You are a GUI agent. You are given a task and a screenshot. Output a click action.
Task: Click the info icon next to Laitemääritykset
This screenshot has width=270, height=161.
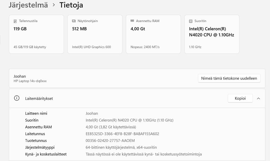click(x=17, y=98)
